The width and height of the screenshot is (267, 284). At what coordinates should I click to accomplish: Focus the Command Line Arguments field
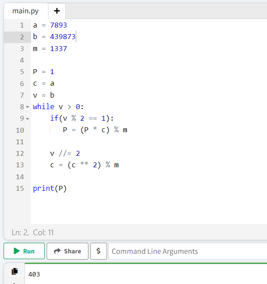(188, 251)
